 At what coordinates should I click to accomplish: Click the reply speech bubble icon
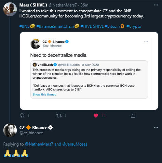coord(22,115)
